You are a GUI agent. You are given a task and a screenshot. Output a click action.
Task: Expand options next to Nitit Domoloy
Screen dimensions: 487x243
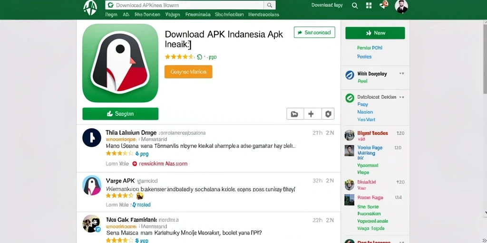(x=401, y=74)
